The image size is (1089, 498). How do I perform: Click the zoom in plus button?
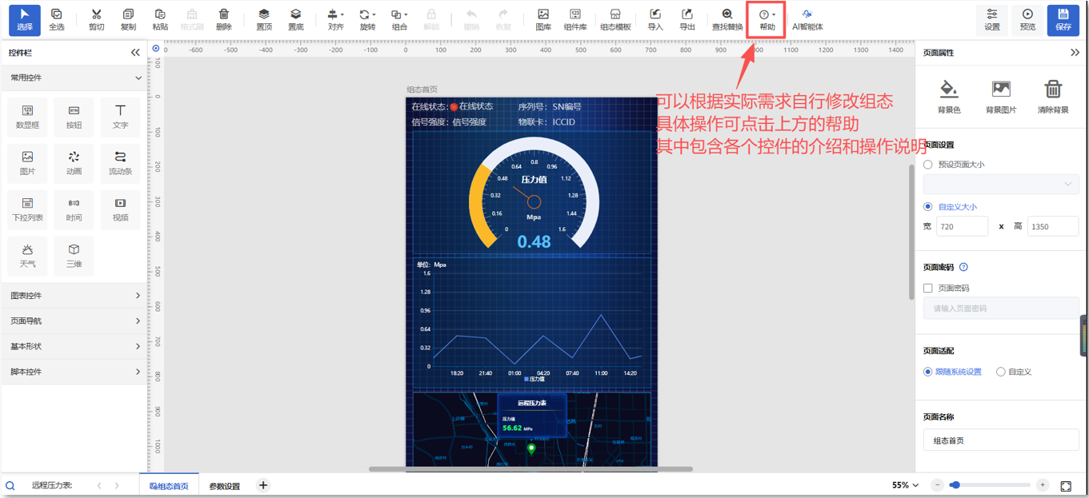tap(1042, 485)
